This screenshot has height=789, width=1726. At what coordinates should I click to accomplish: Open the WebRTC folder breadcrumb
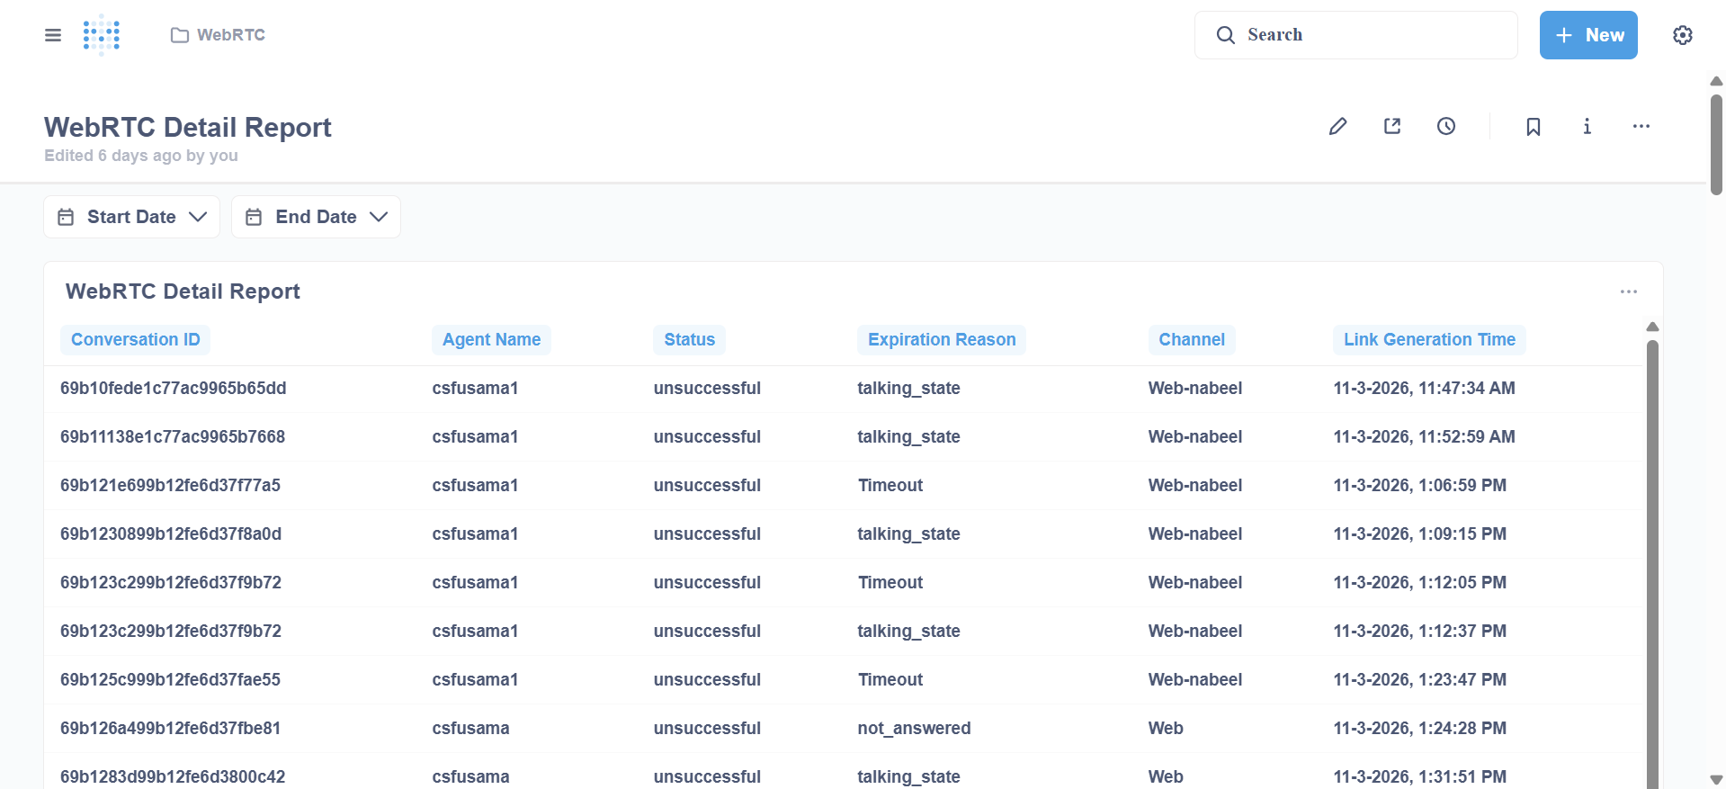(x=219, y=35)
